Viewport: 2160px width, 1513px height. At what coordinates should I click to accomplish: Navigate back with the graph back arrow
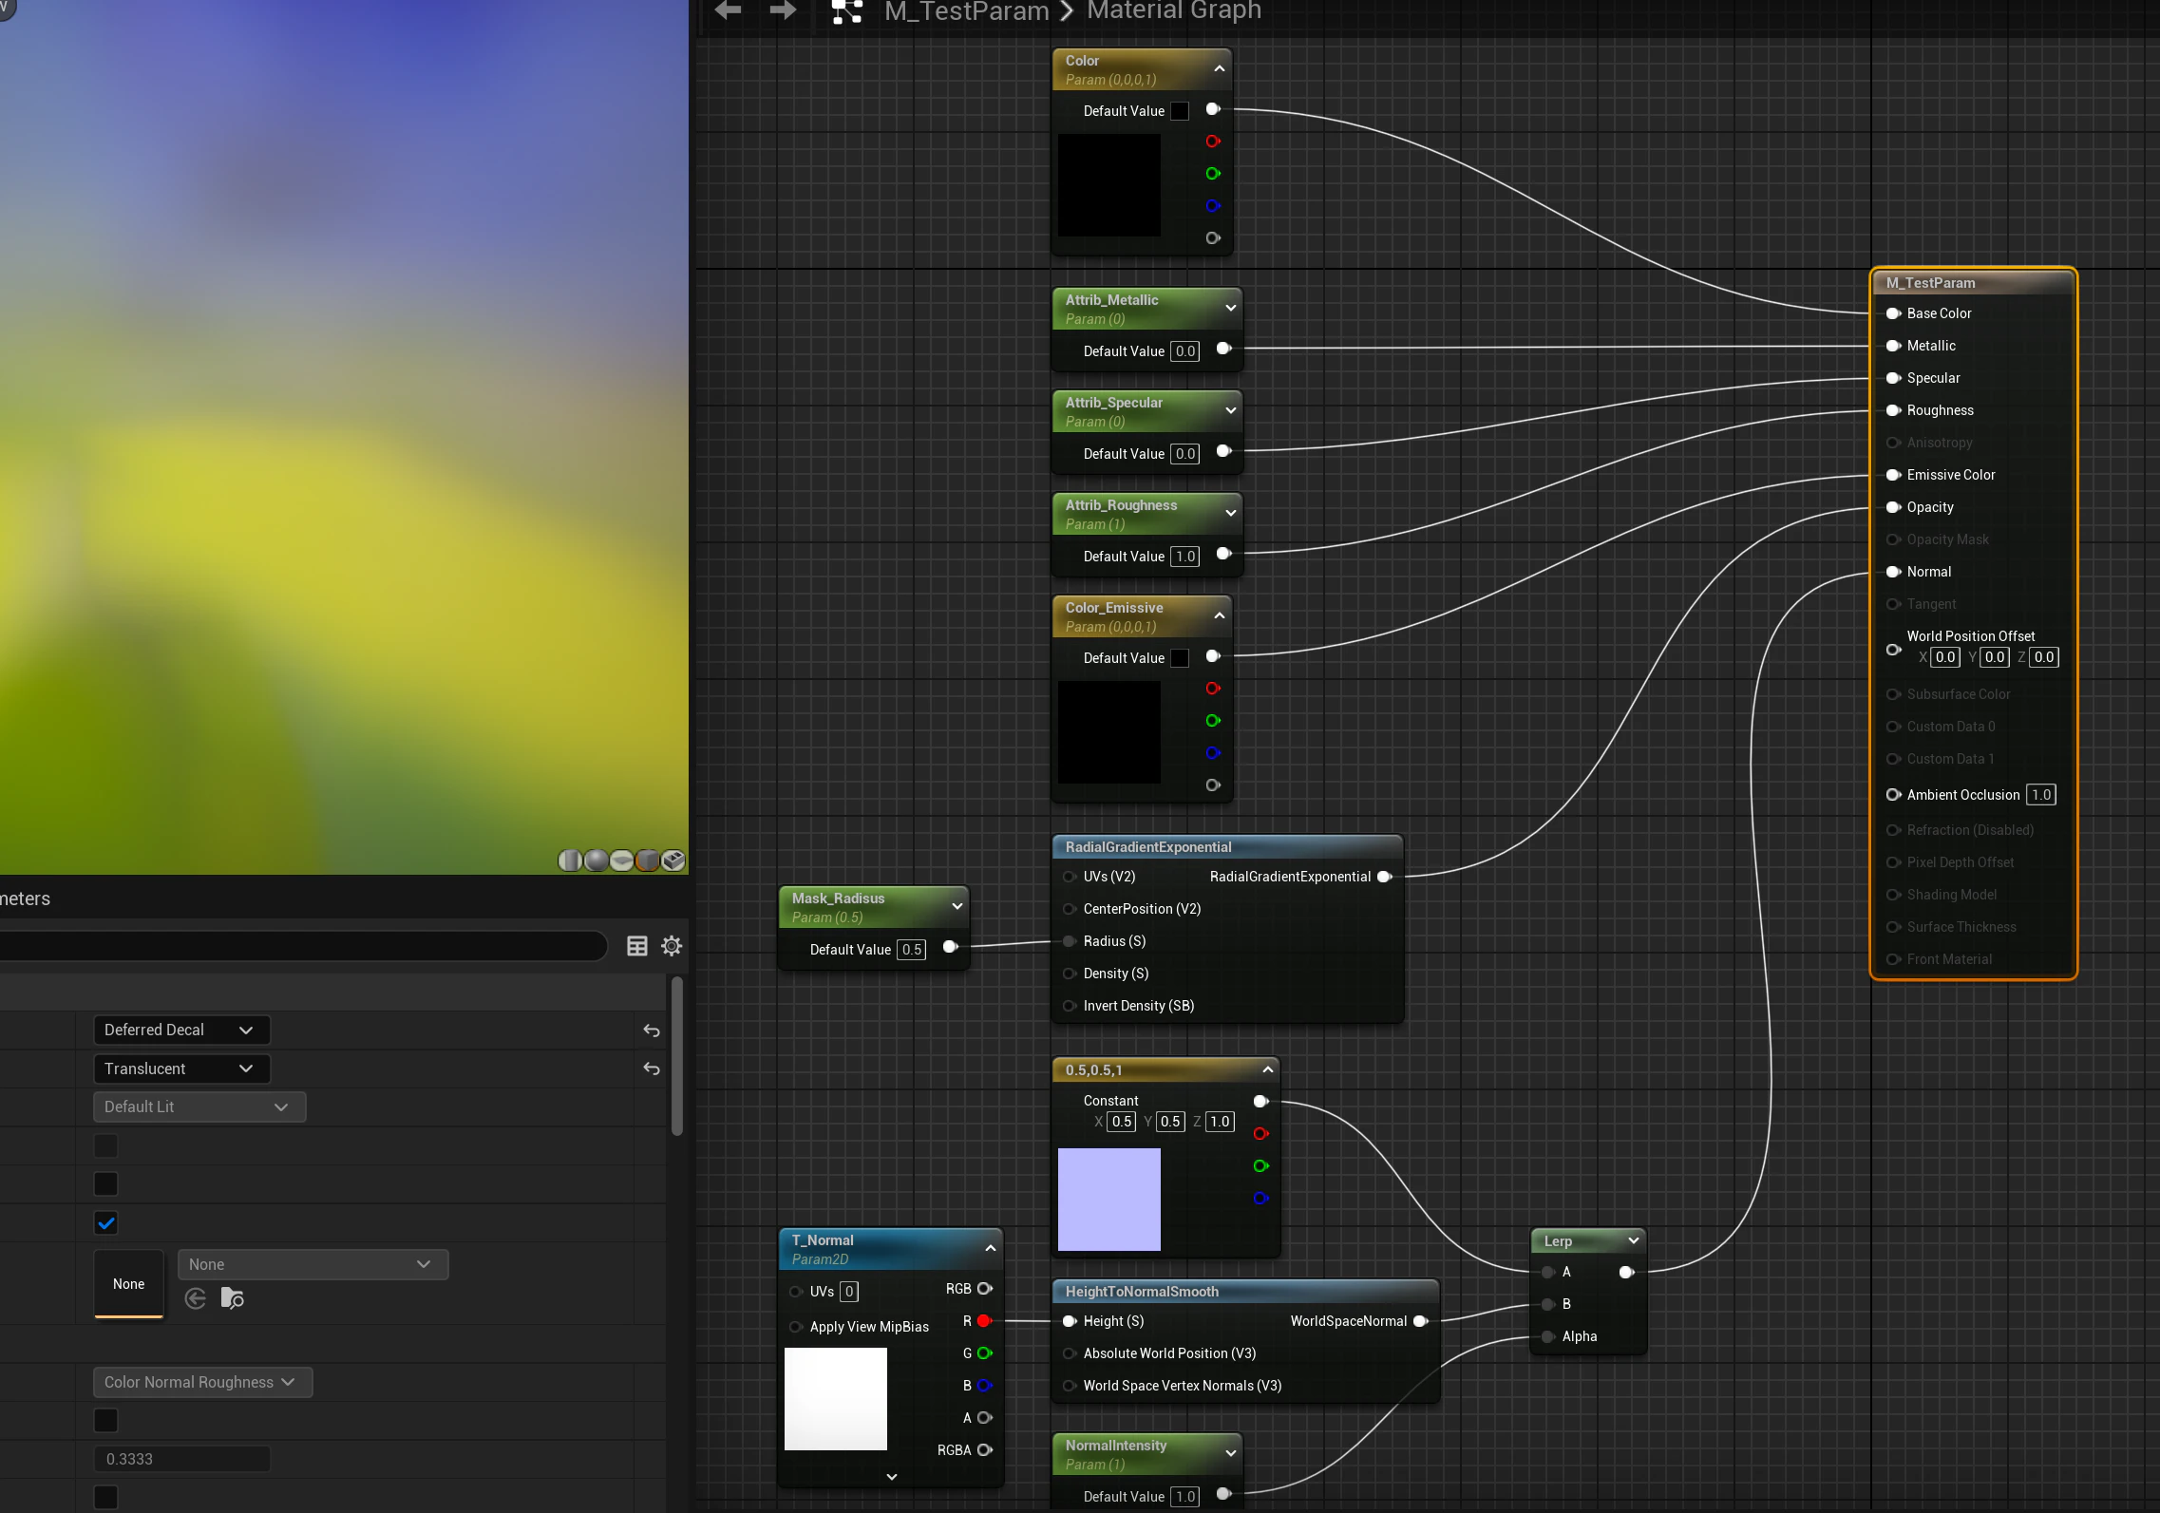click(728, 10)
